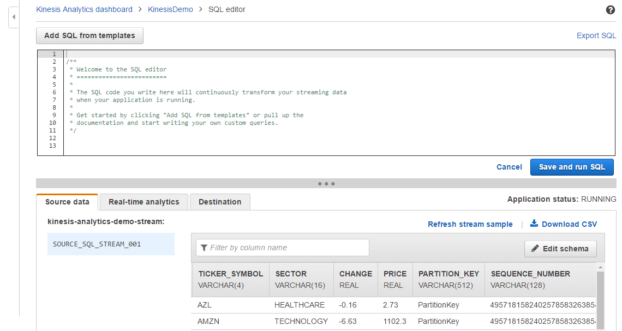The width and height of the screenshot is (622, 331).
Task: Click the 'Welcome to the SQL editor' comment line
Action: [118, 69]
